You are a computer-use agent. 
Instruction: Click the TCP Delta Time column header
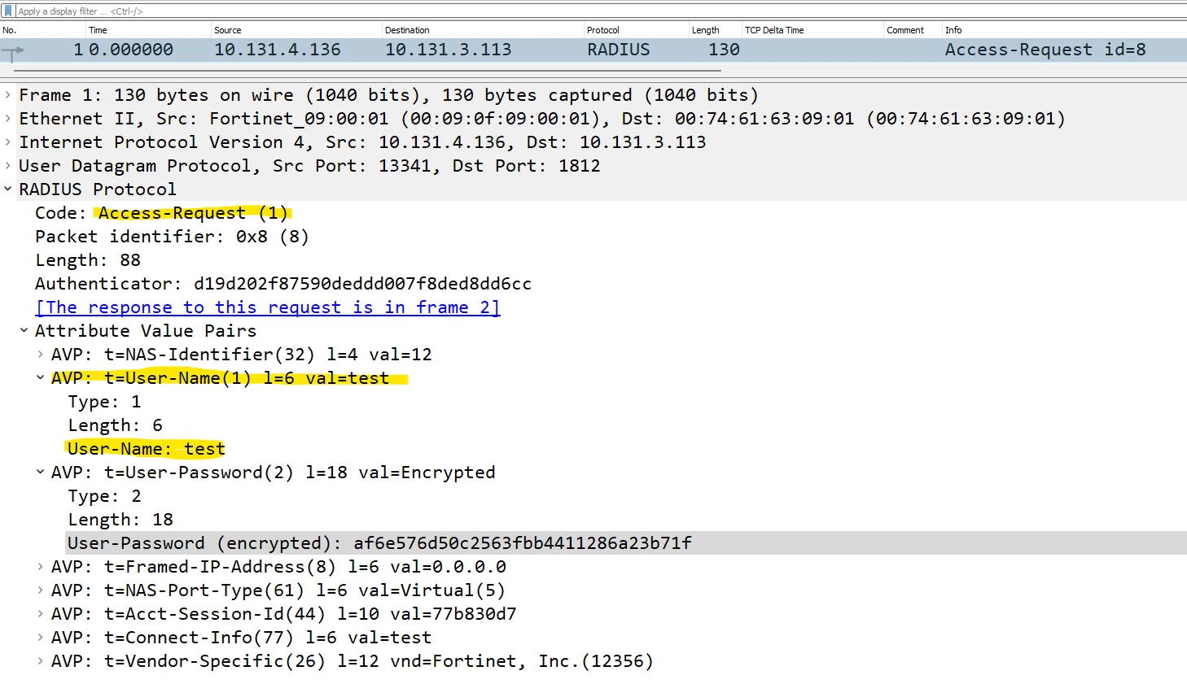[813, 30]
